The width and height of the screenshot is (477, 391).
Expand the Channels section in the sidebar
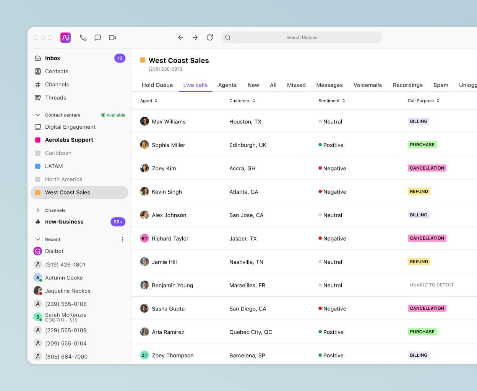coord(37,210)
